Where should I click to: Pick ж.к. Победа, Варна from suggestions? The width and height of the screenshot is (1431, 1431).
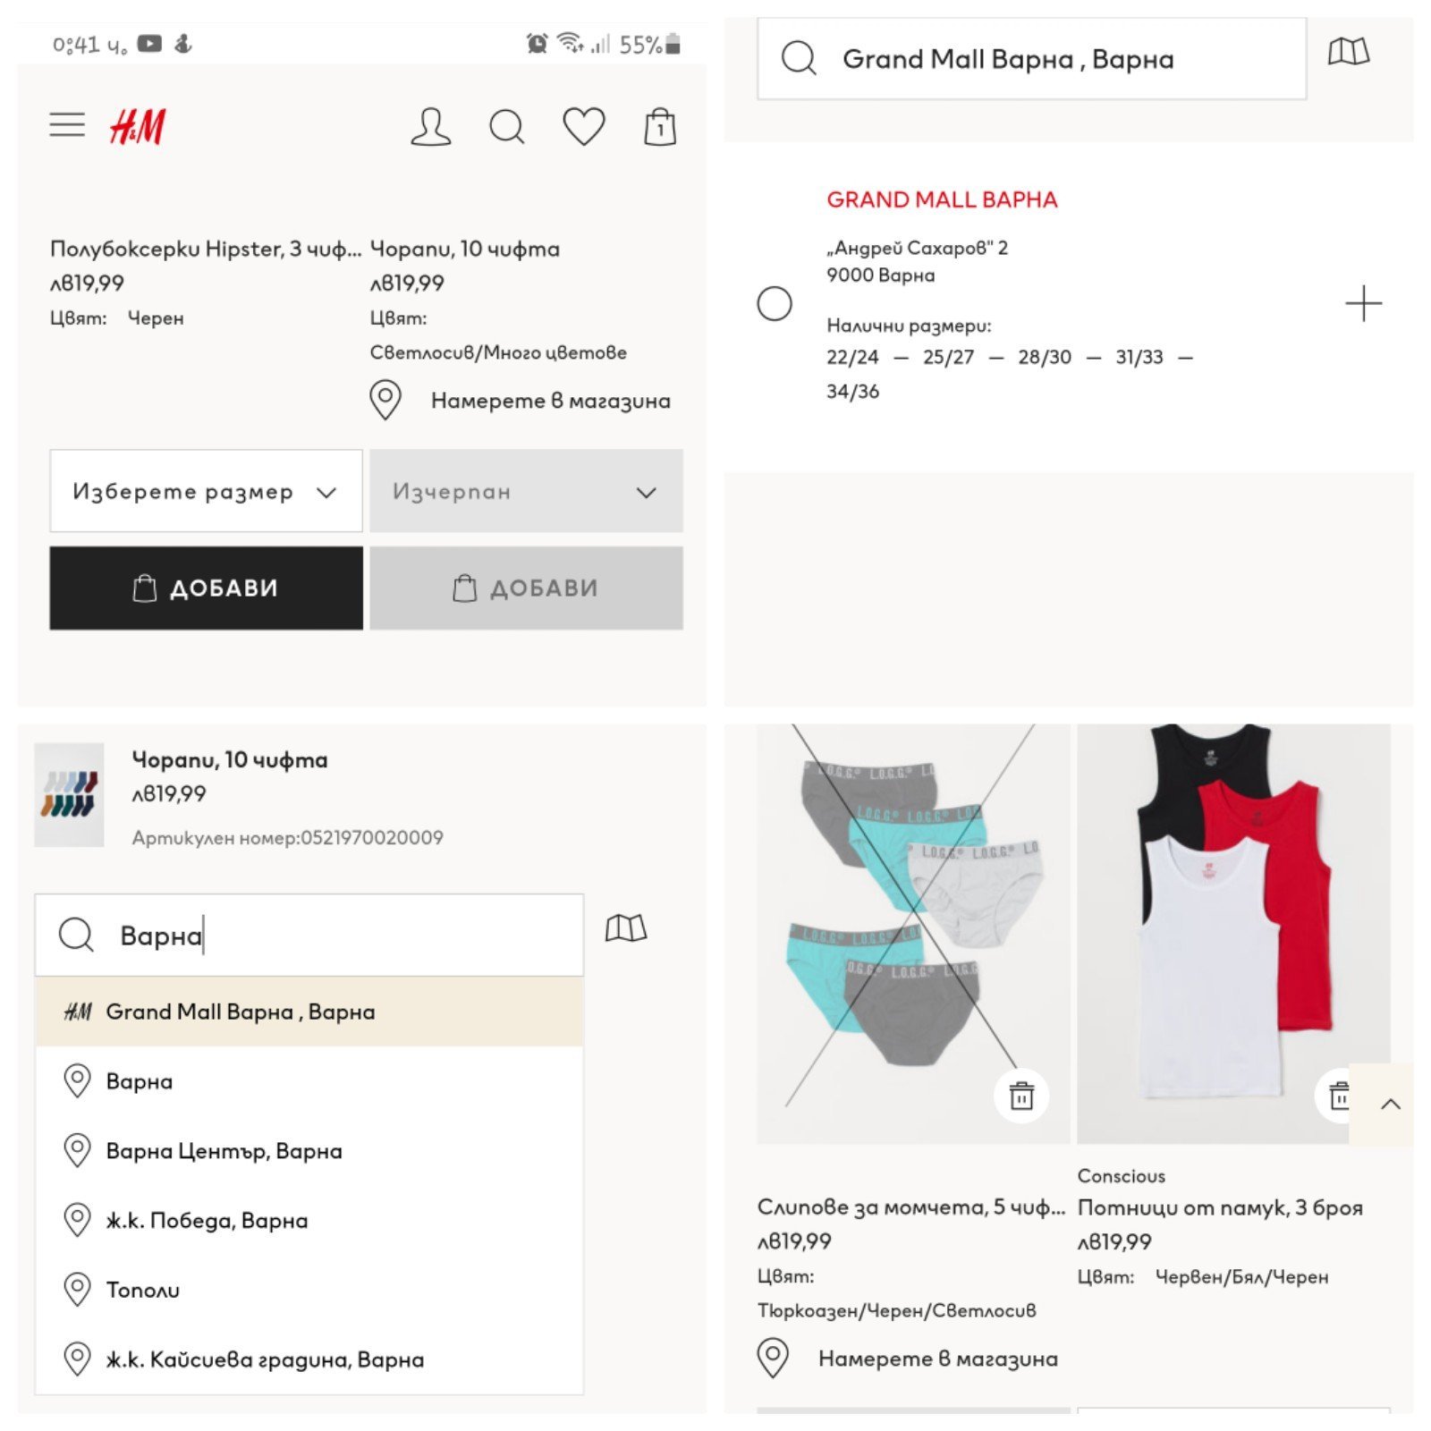click(207, 1221)
